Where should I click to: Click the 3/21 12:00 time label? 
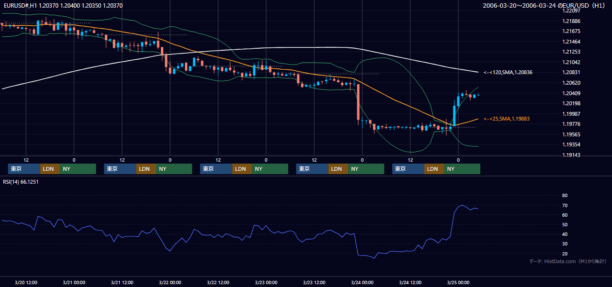point(122,282)
